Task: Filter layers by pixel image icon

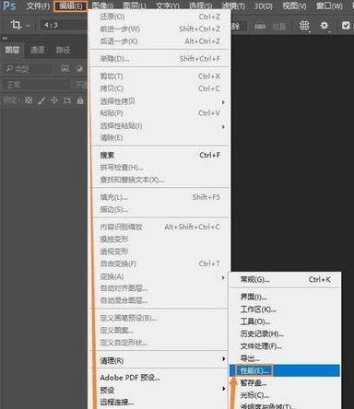Action: pyautogui.click(x=65, y=68)
